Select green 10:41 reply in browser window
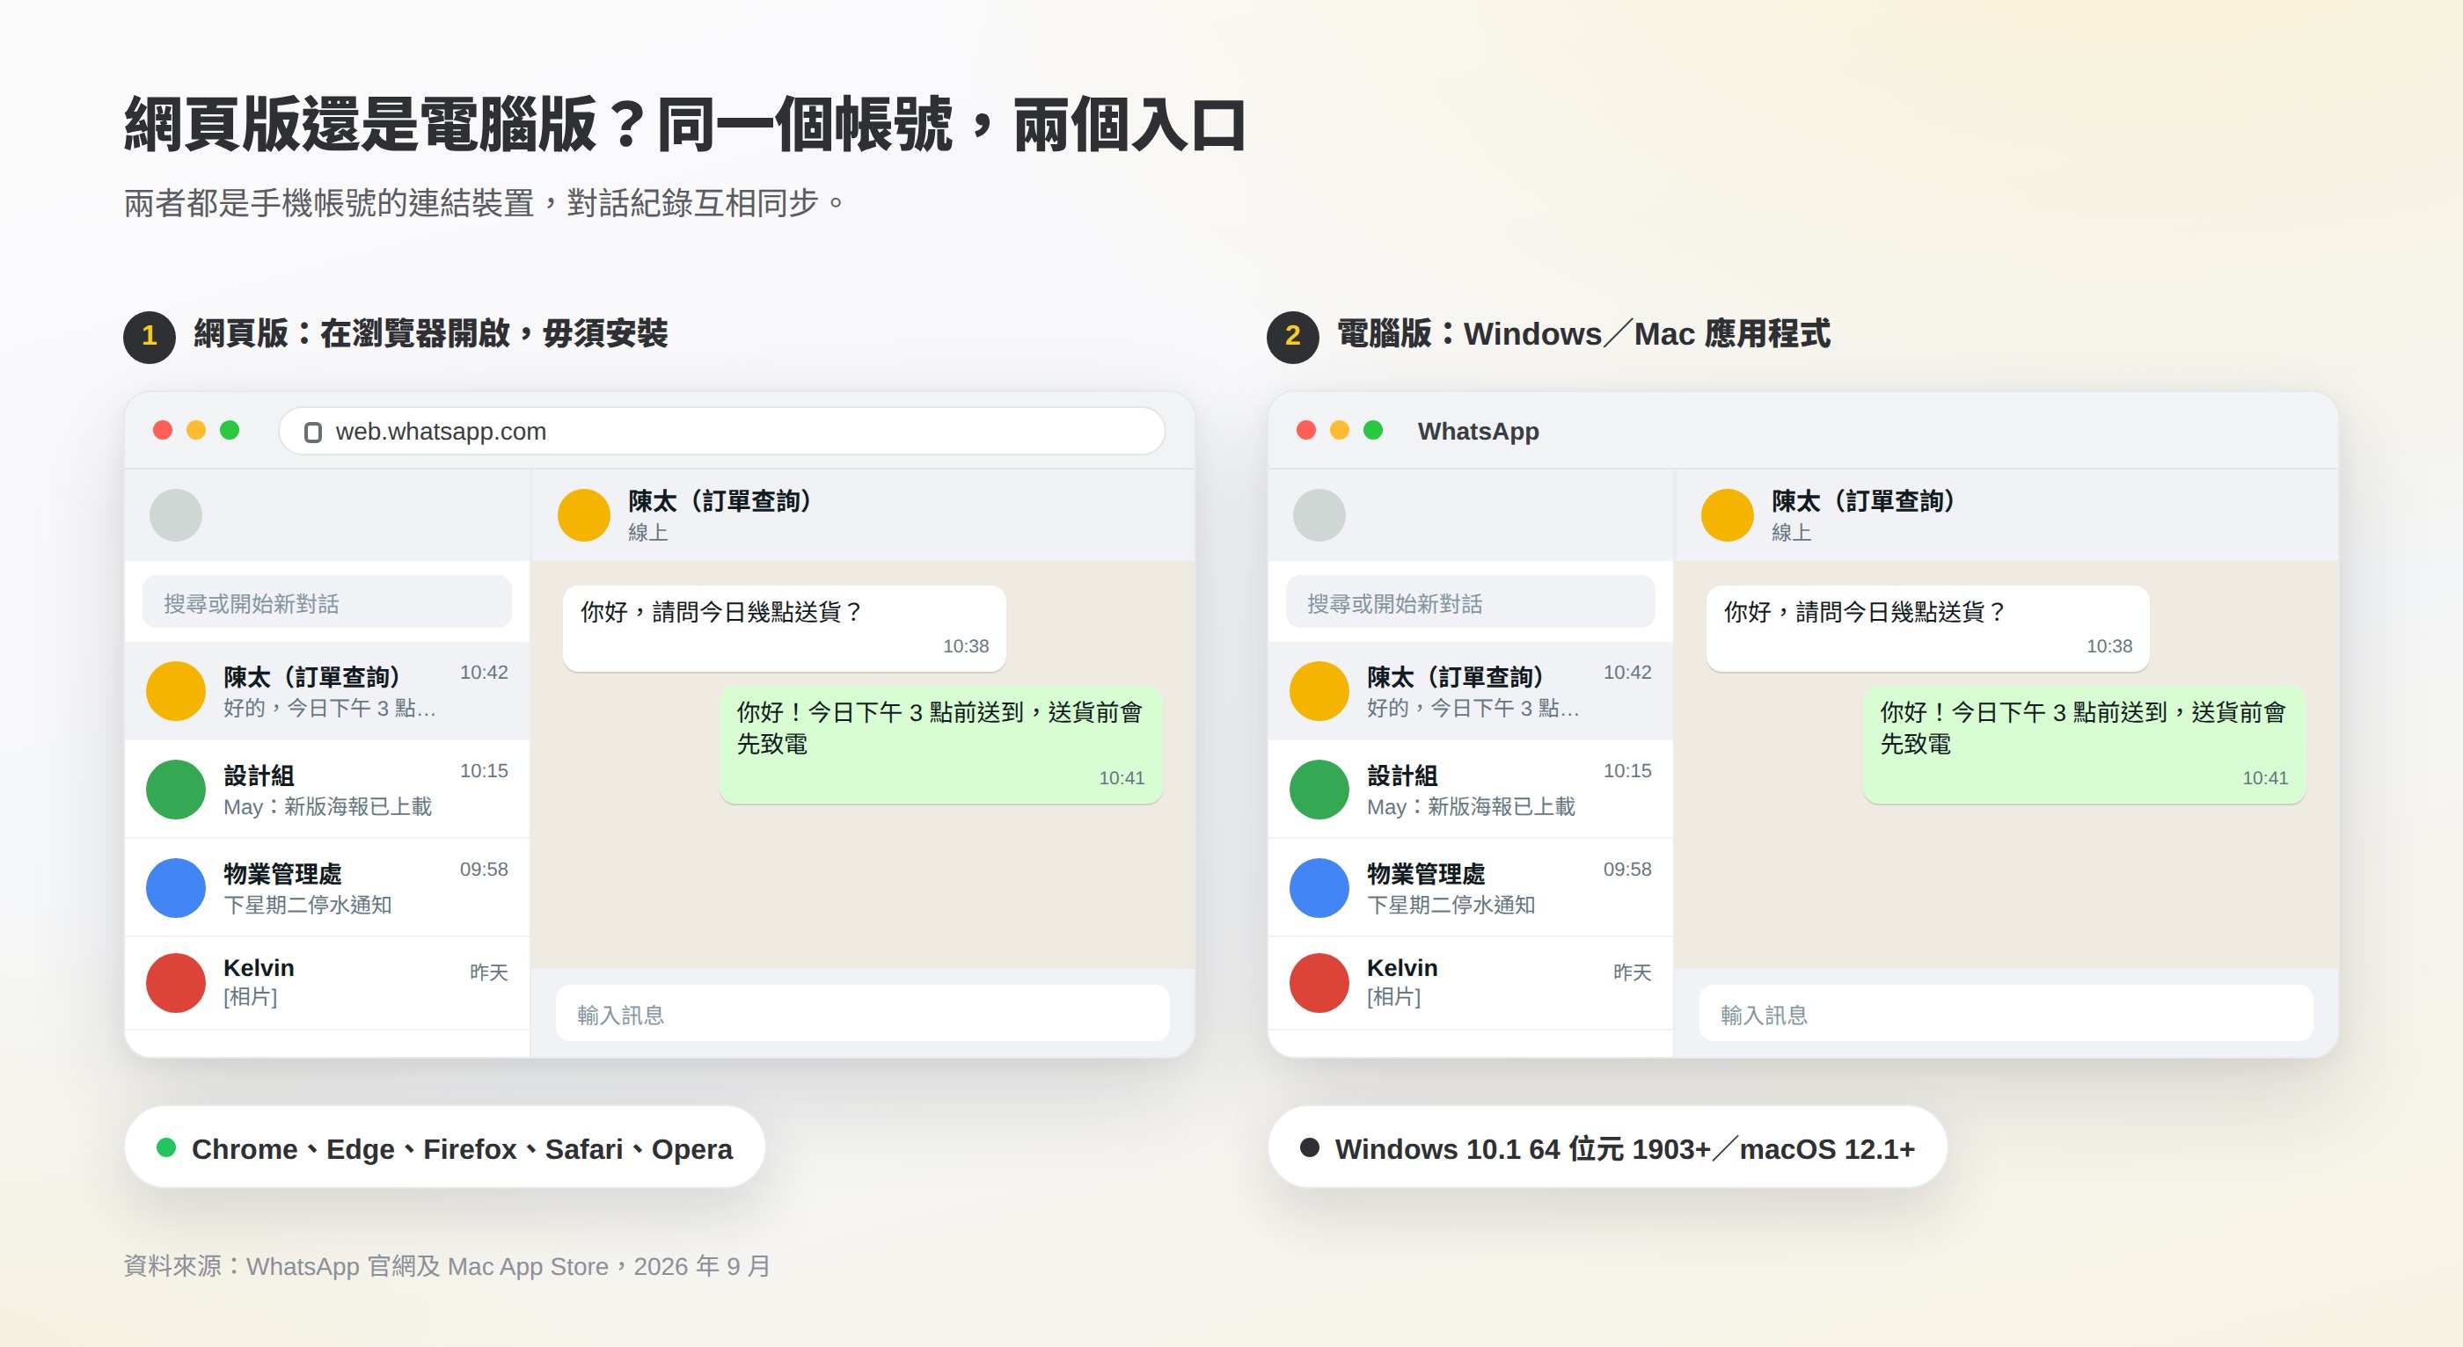2463x1347 pixels. [941, 744]
